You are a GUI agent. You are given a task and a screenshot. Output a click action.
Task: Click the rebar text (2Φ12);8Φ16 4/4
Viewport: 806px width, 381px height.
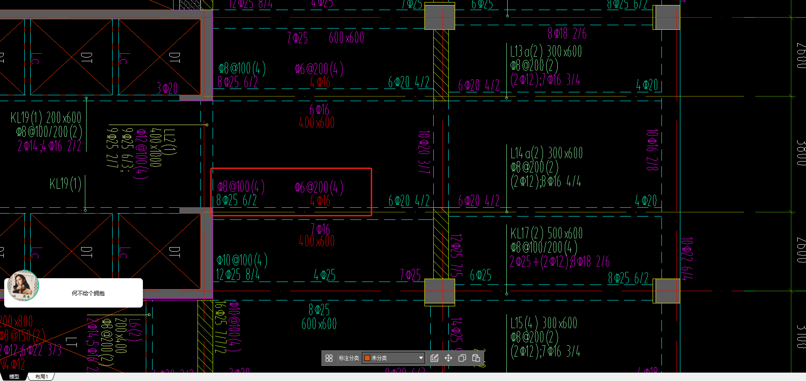point(546,181)
